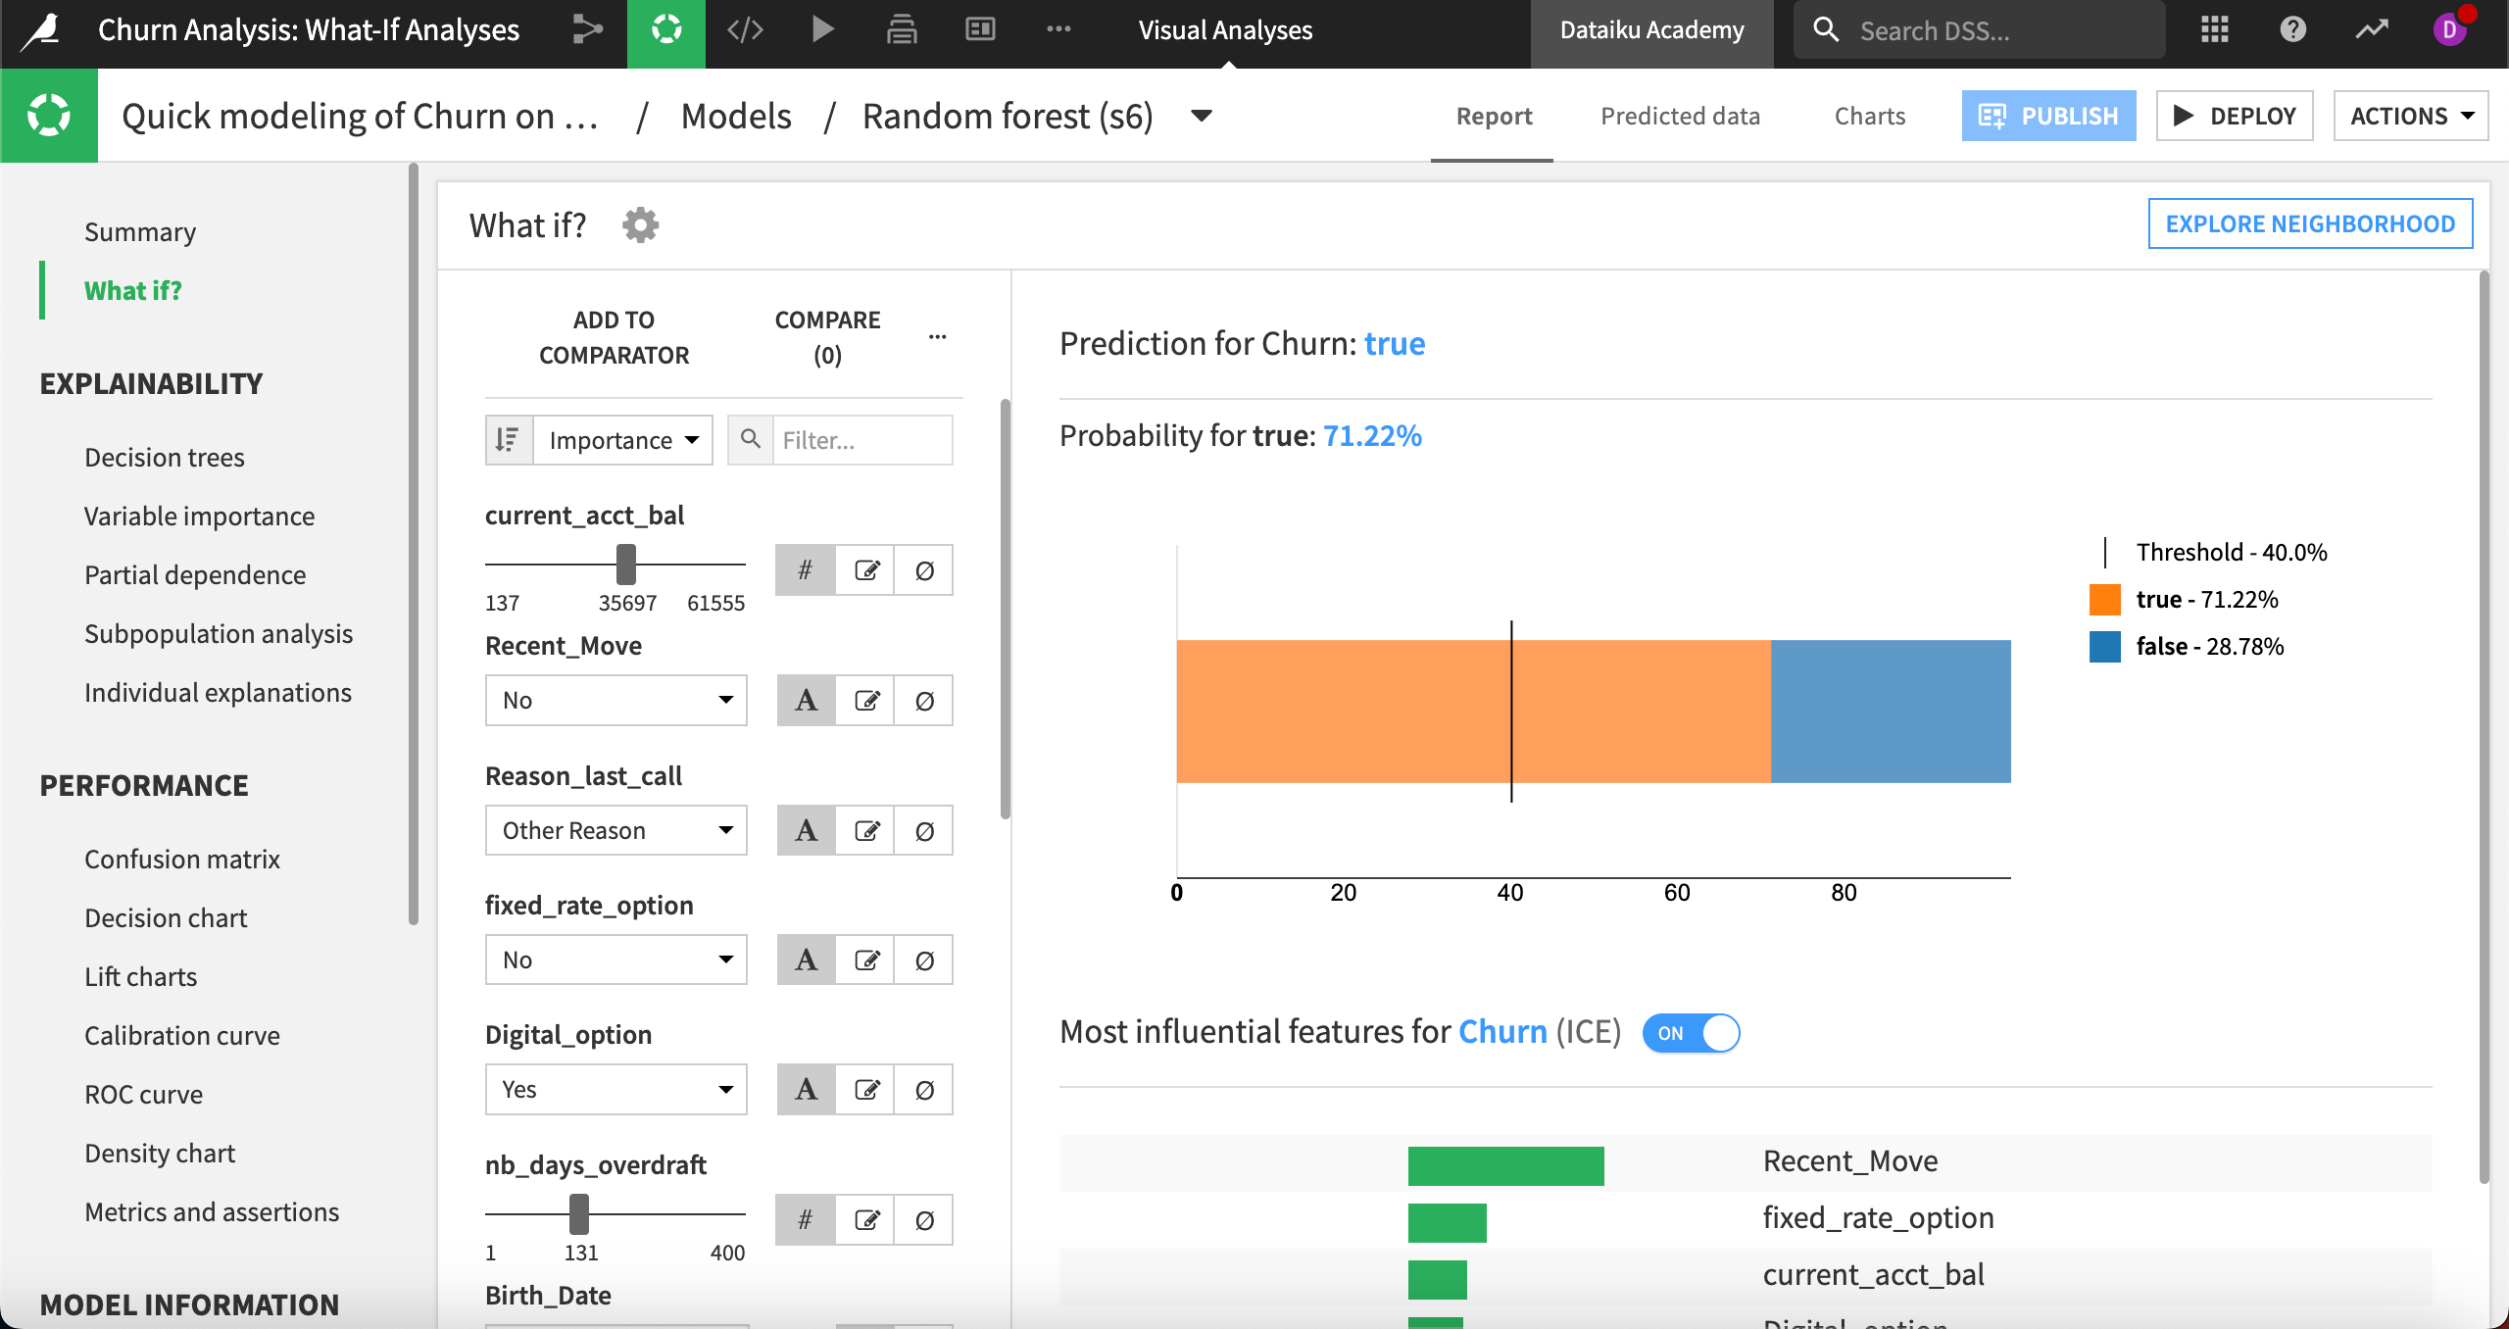Open the ACTIONS dropdown menu

[x=2410, y=117]
